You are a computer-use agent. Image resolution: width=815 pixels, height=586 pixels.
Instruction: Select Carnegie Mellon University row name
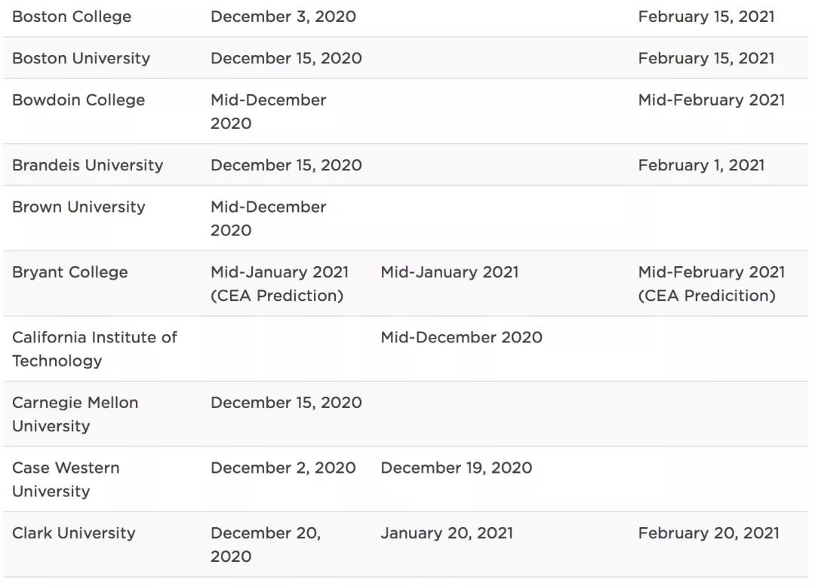click(x=75, y=414)
